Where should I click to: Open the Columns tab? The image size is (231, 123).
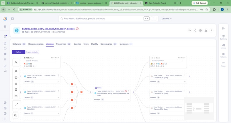19,44
